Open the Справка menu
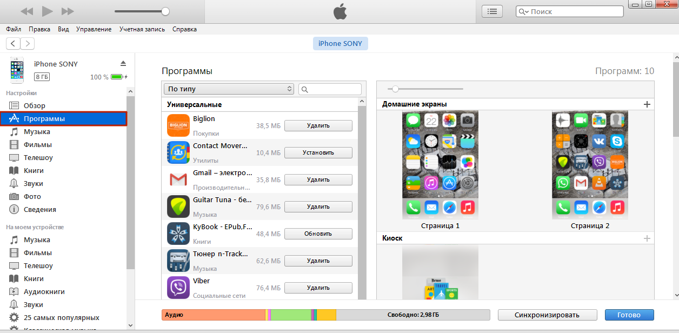This screenshot has width=679, height=333. click(184, 29)
